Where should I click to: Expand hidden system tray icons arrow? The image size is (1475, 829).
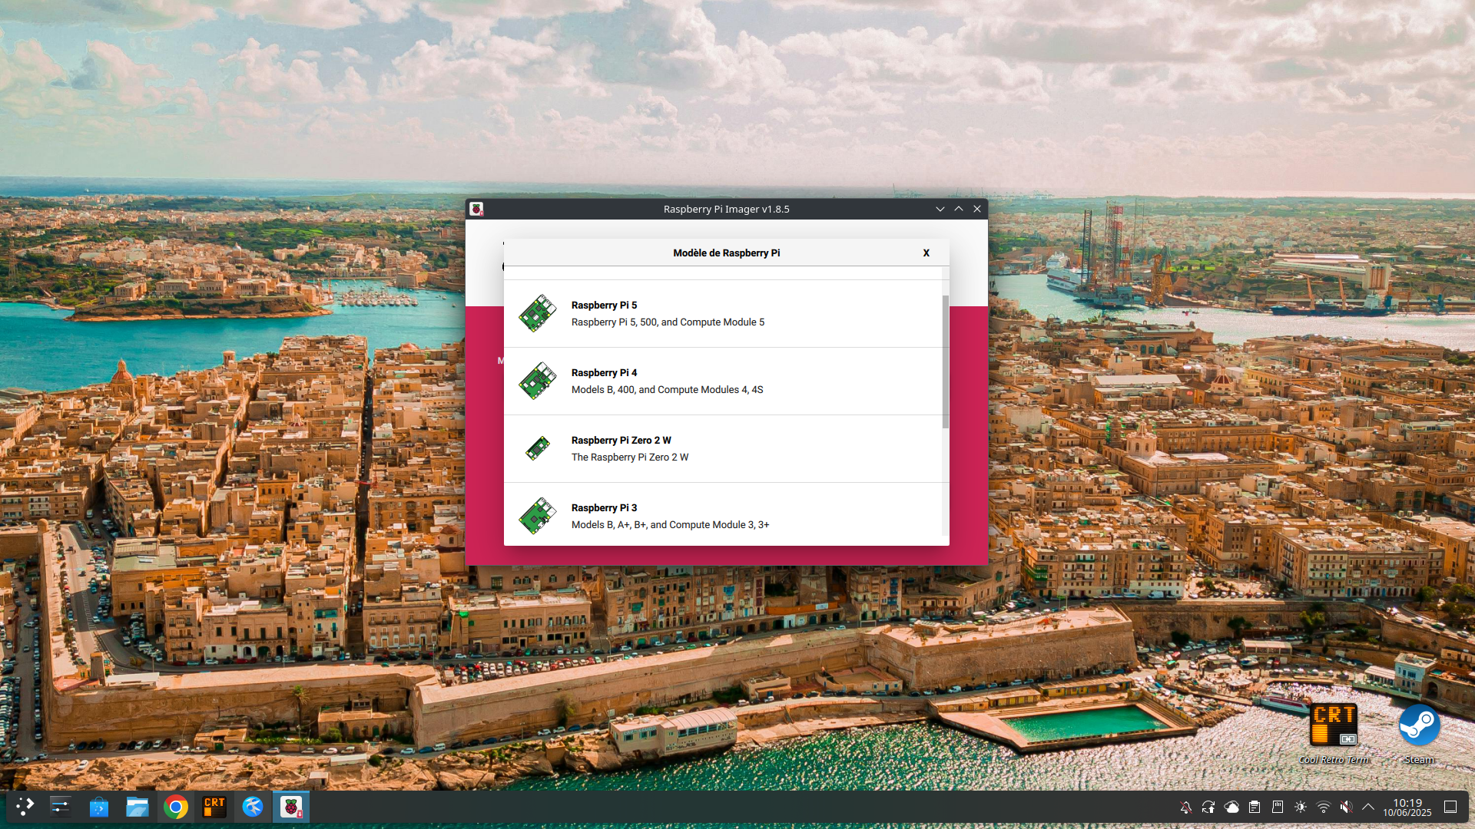(x=1368, y=807)
